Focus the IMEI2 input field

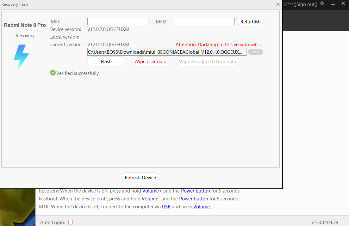tap(204, 21)
